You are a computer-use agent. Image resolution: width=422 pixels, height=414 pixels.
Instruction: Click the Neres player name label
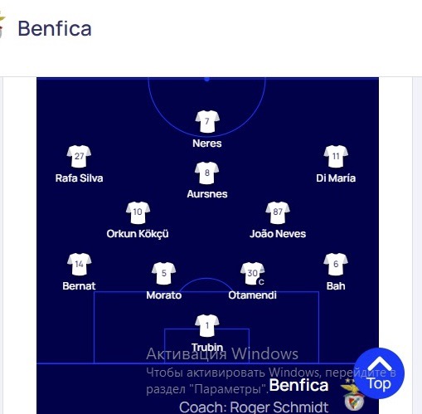pos(207,144)
